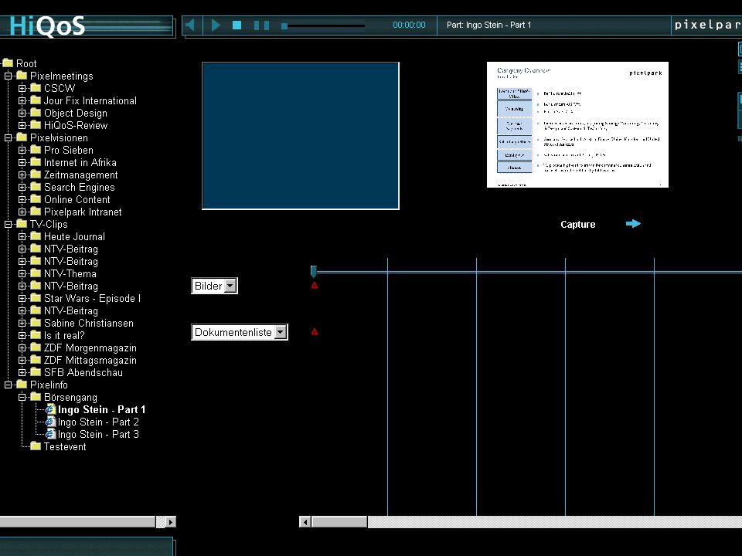Viewport: 742px width, 556px height.
Task: Open the 'Ingo Stein - Part 2' entry label
Action: click(x=98, y=422)
